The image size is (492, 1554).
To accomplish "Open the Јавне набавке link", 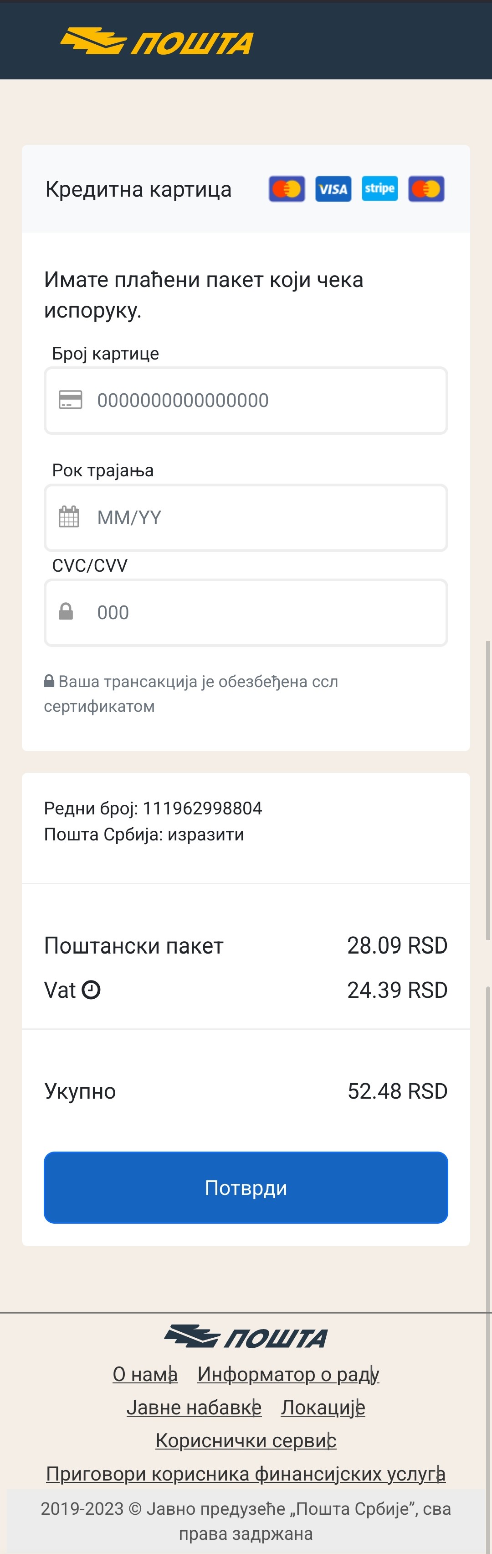I will [x=194, y=1408].
